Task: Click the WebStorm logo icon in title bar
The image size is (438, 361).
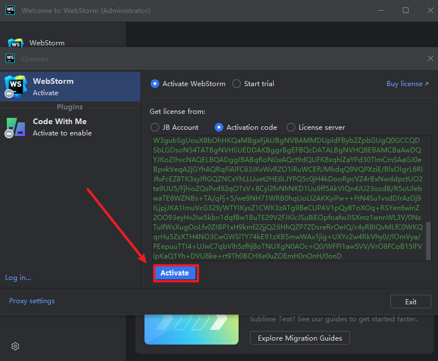Action: coord(10,10)
